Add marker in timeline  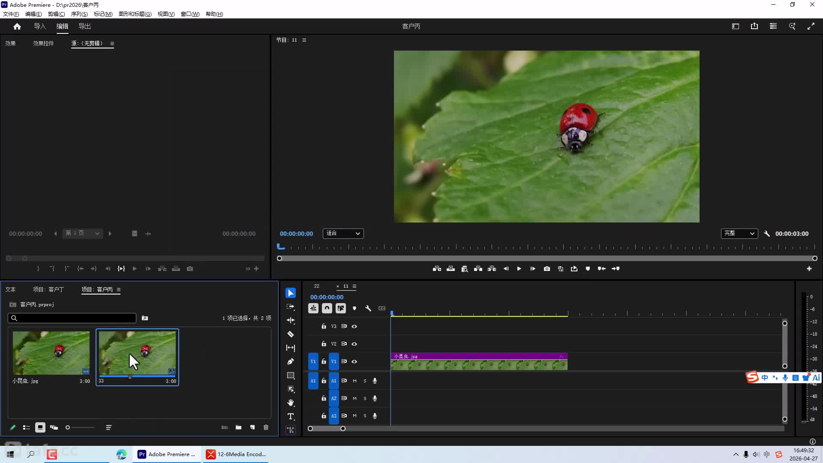pyautogui.click(x=354, y=308)
